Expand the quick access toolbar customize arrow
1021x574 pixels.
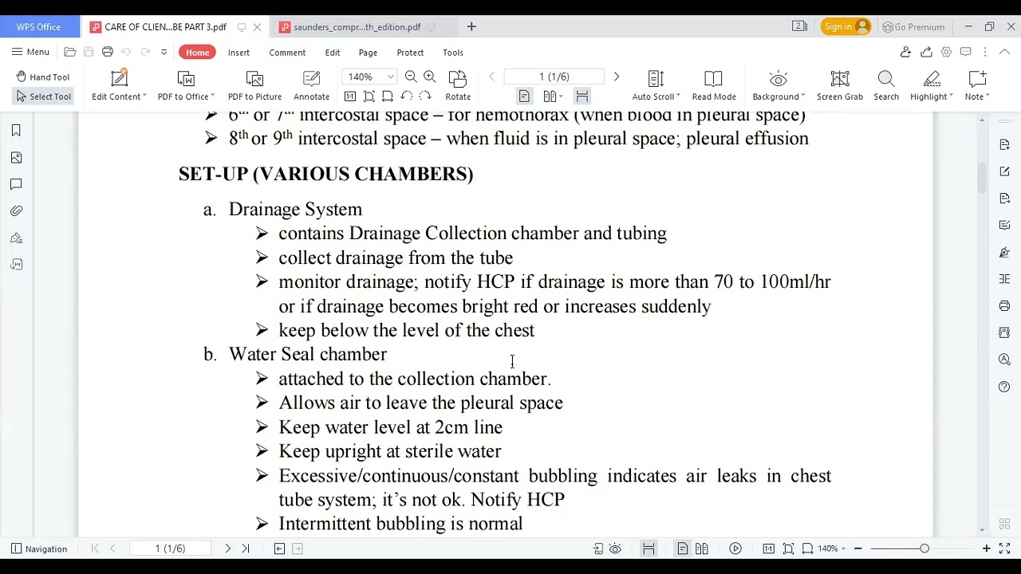pos(164,52)
